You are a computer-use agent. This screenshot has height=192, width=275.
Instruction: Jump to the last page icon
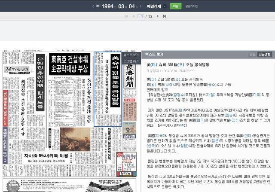point(165,16)
